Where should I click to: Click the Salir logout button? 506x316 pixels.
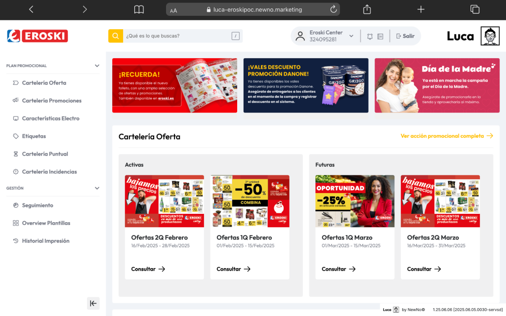pyautogui.click(x=405, y=36)
